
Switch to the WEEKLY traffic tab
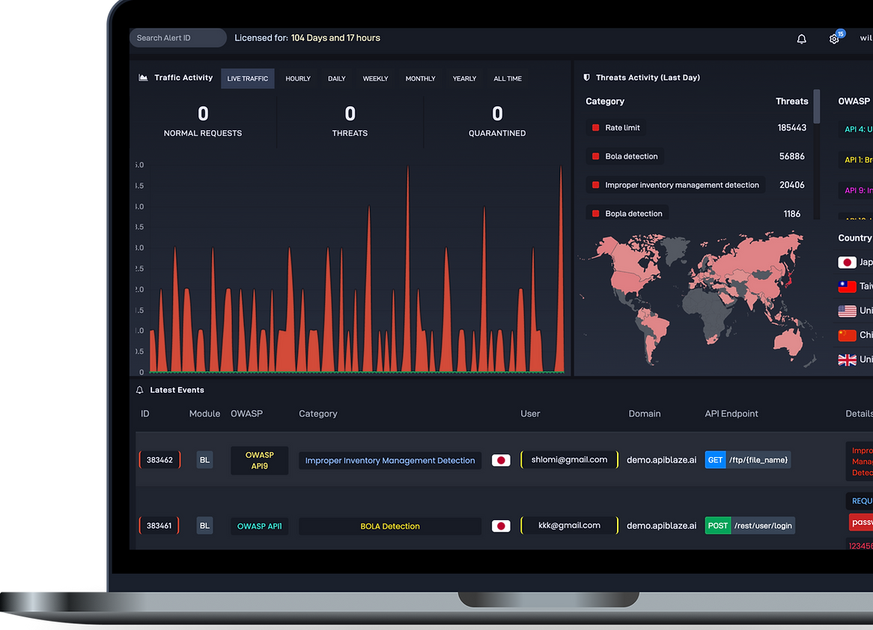click(375, 79)
